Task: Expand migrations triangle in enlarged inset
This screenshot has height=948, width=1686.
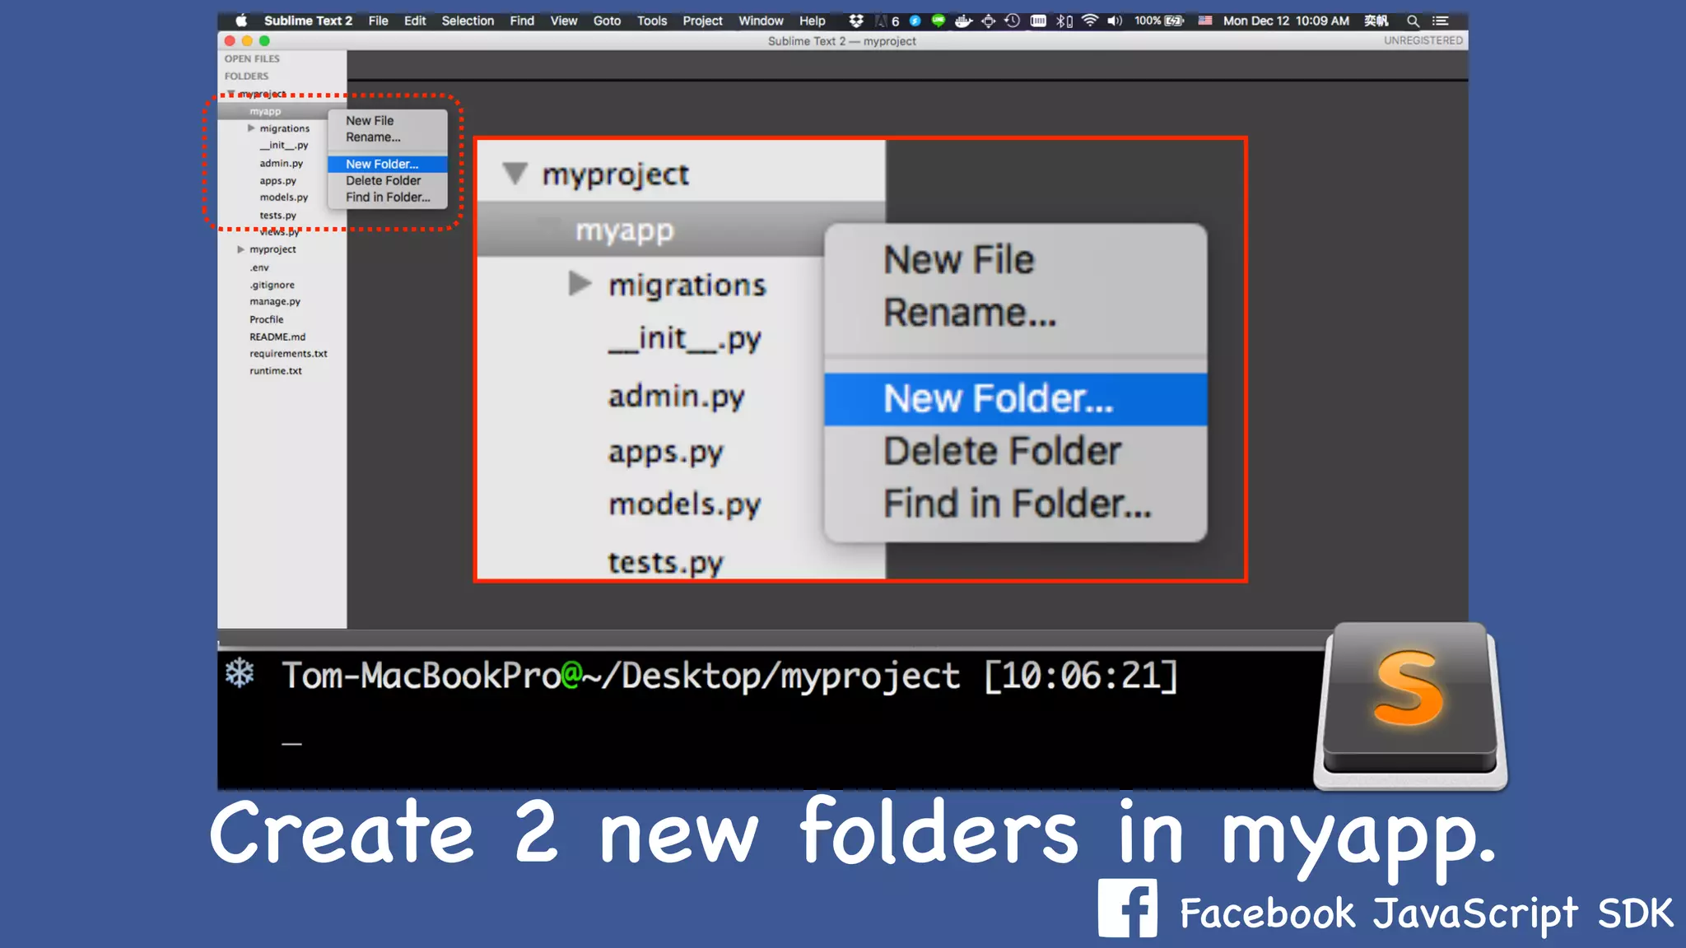Action: point(580,284)
